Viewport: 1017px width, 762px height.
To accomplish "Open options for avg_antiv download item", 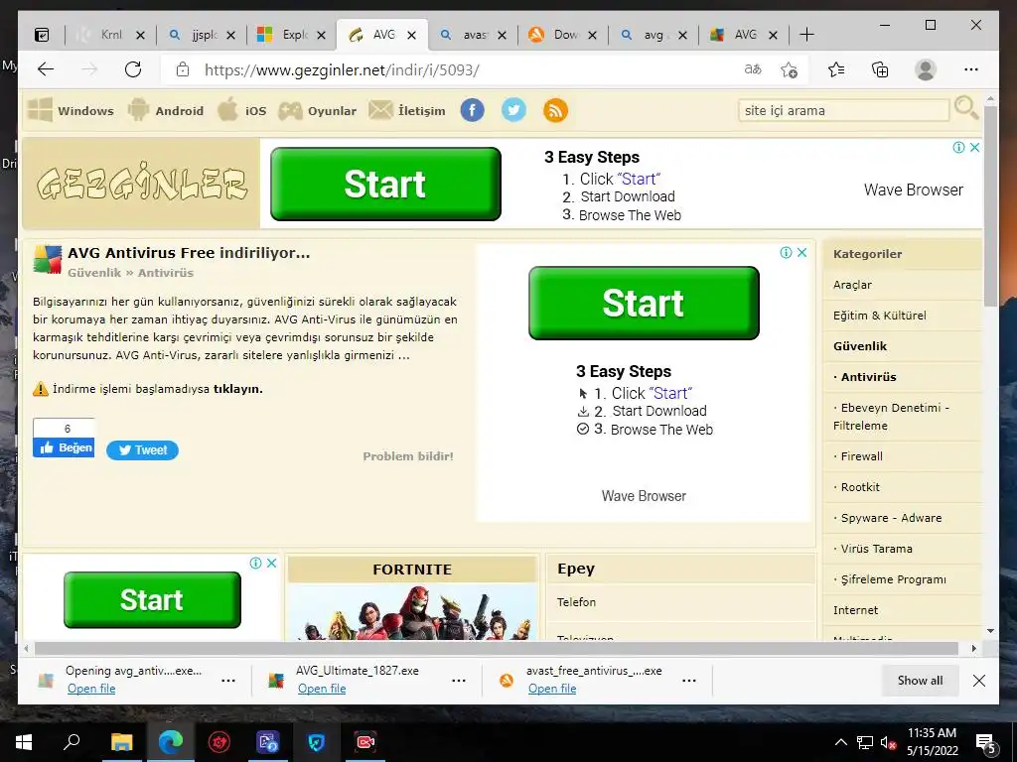I will coord(228,681).
